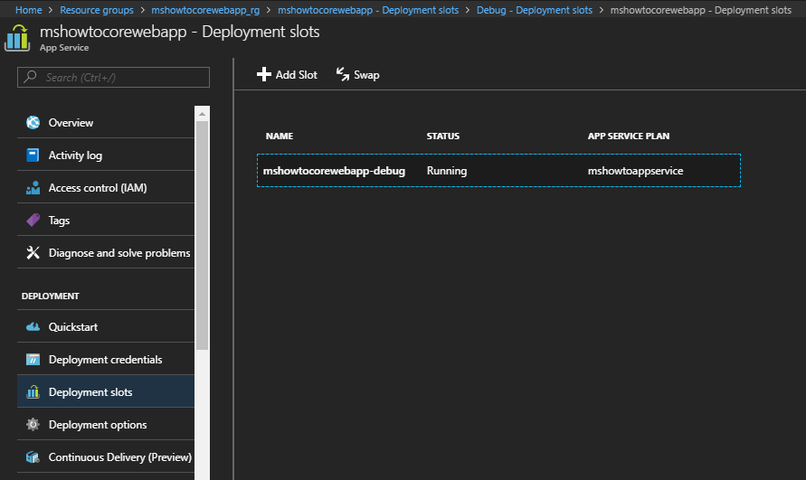The image size is (806, 480).
Task: Click the Deployment slots icon in the sidebar
Action: (x=33, y=391)
